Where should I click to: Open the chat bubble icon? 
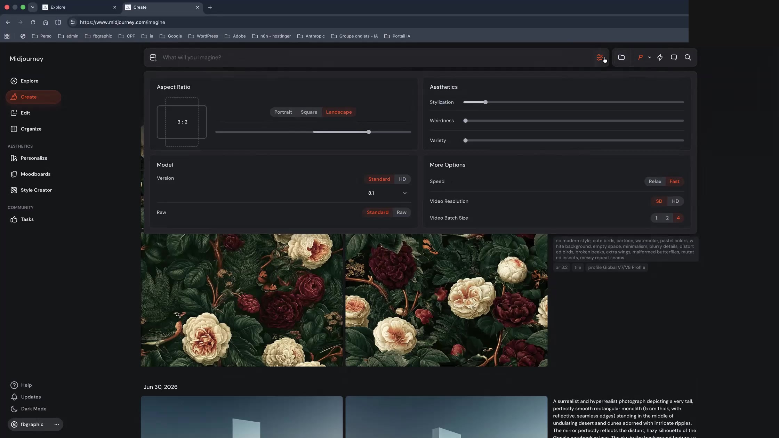coord(674,57)
